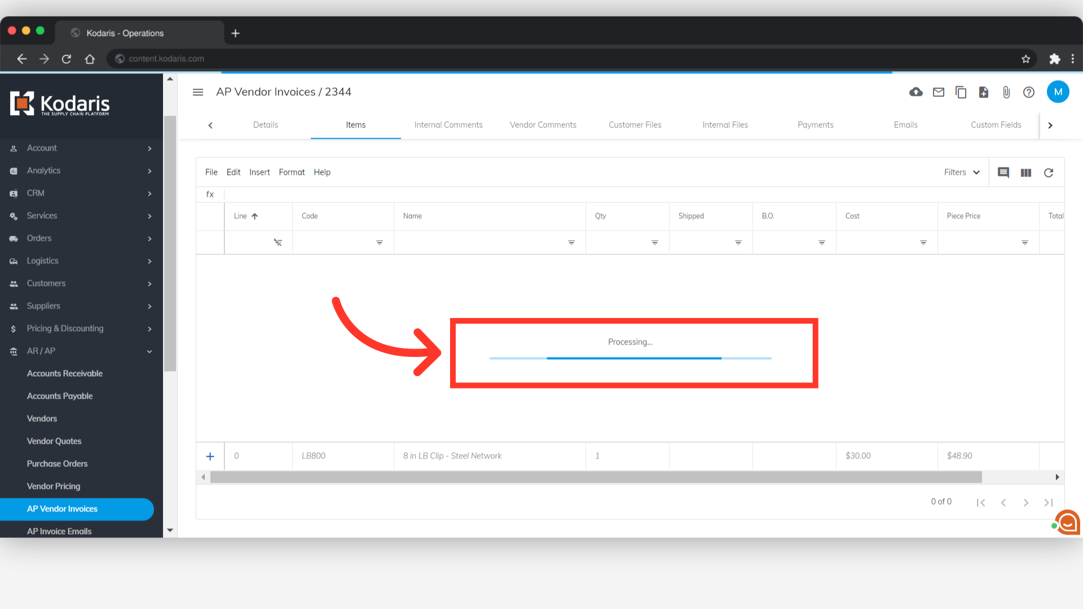Open the grid comments icon
Viewport: 1083px width, 609px height.
click(x=1003, y=173)
